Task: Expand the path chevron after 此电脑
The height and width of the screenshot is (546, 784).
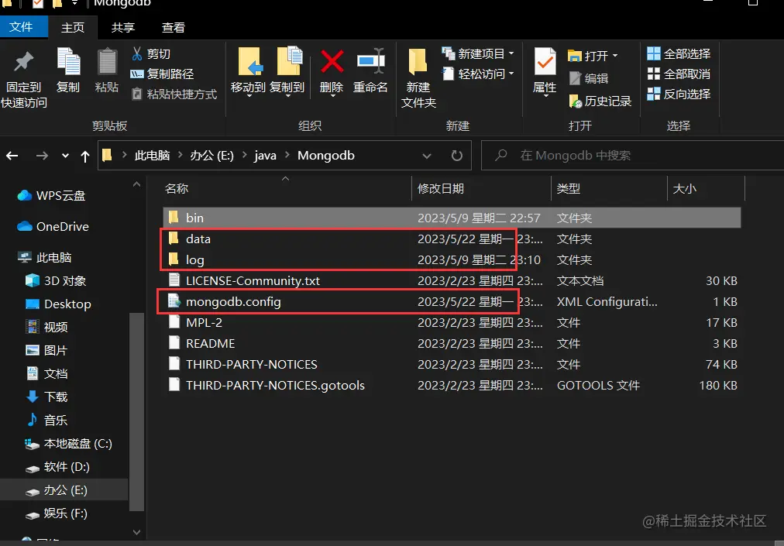Action: coord(180,156)
